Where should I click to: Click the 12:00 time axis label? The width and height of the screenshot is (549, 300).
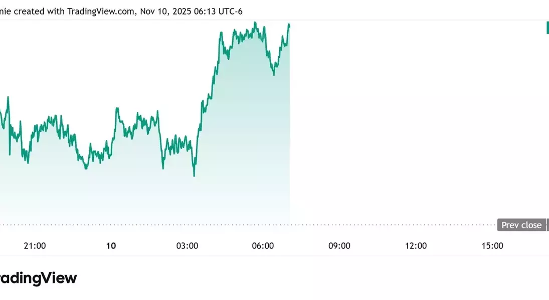tap(416, 245)
